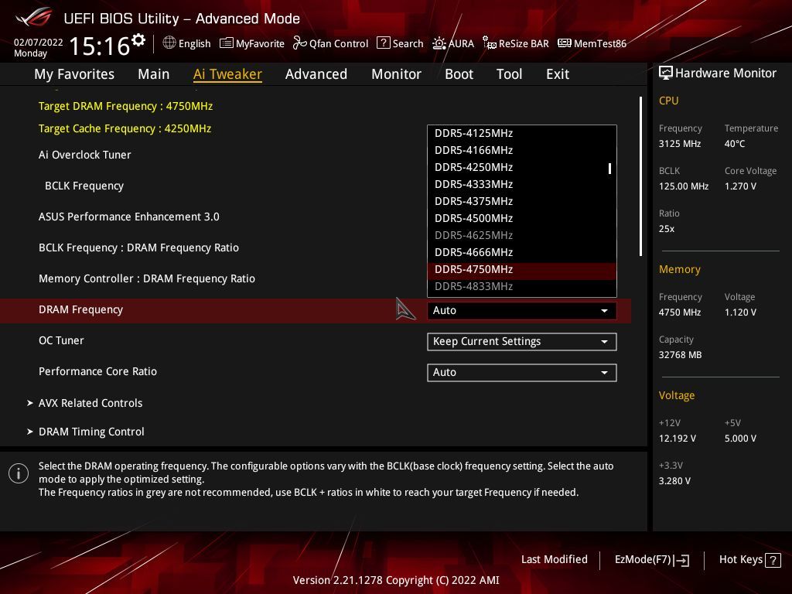Open the Tool tab
Screen dimensions: 792x594
[509, 74]
